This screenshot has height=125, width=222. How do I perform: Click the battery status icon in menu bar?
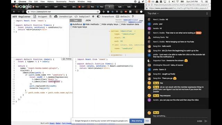[x=182, y=1]
